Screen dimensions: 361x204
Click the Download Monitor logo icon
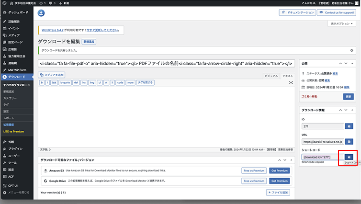coord(42,12)
